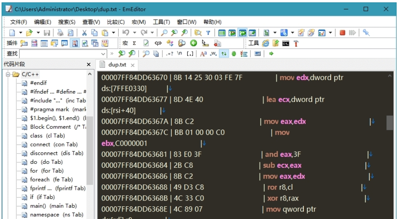399x219 pixels.
Task: Toggle Wrap by Characters mode
Action: coord(232,33)
